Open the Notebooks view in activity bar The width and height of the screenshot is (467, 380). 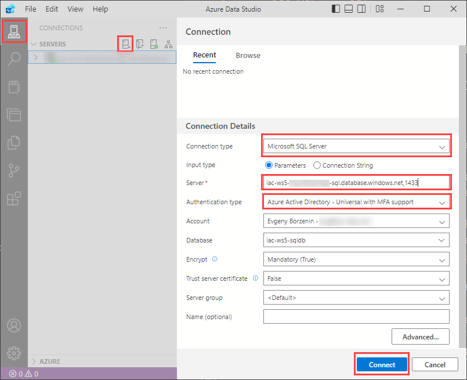pos(14,87)
